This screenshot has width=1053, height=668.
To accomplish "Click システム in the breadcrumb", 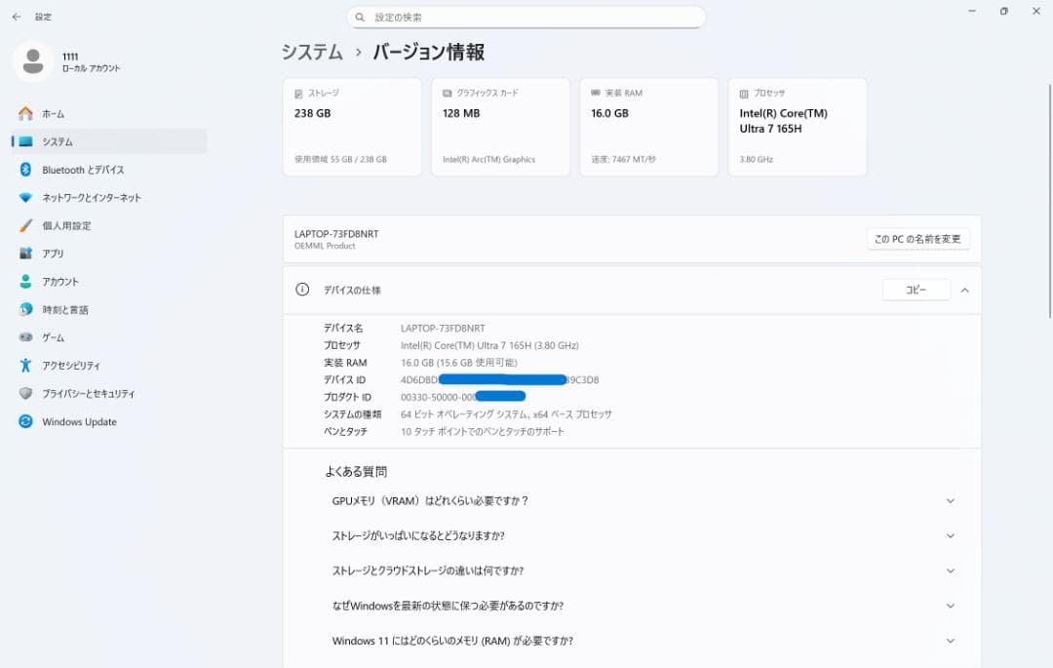I will 312,52.
